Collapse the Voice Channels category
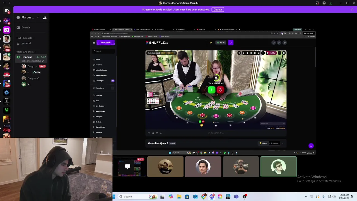357x201 pixels. 26,52
